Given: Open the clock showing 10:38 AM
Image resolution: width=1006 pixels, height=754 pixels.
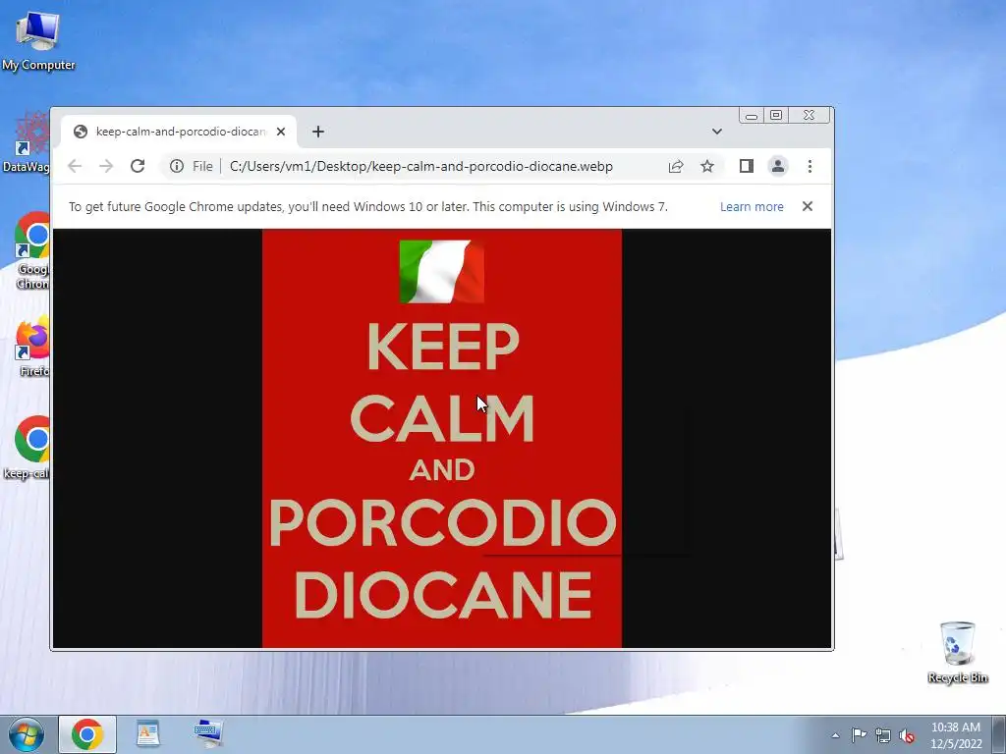Looking at the screenshot, I should coord(955,735).
